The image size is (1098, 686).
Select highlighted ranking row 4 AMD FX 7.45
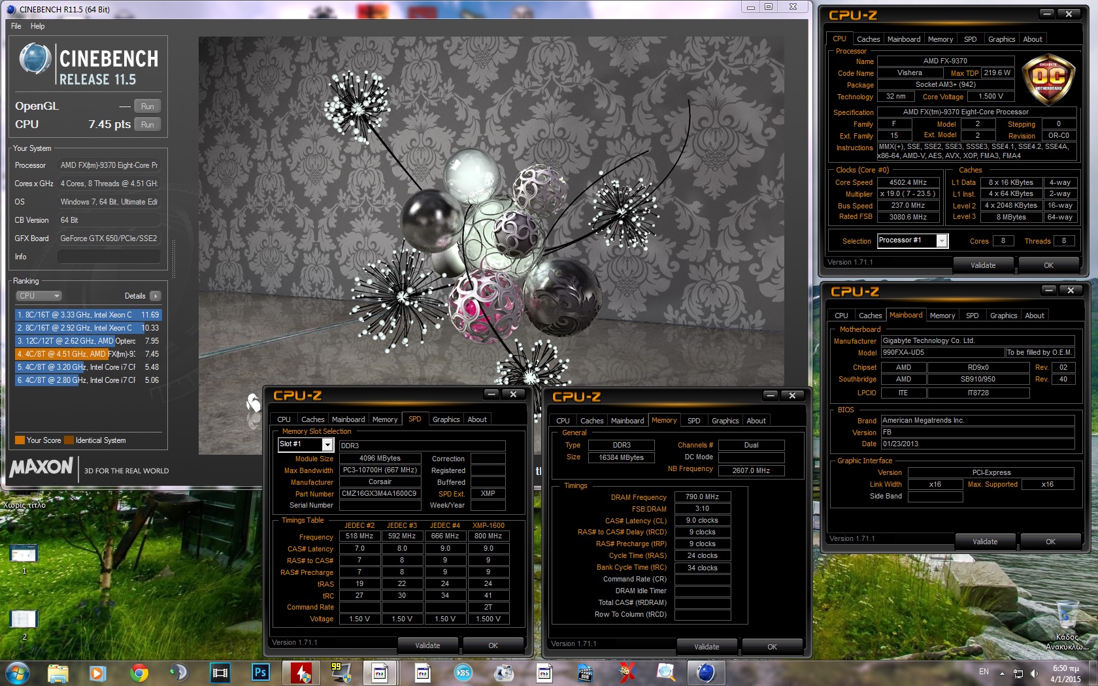point(88,354)
